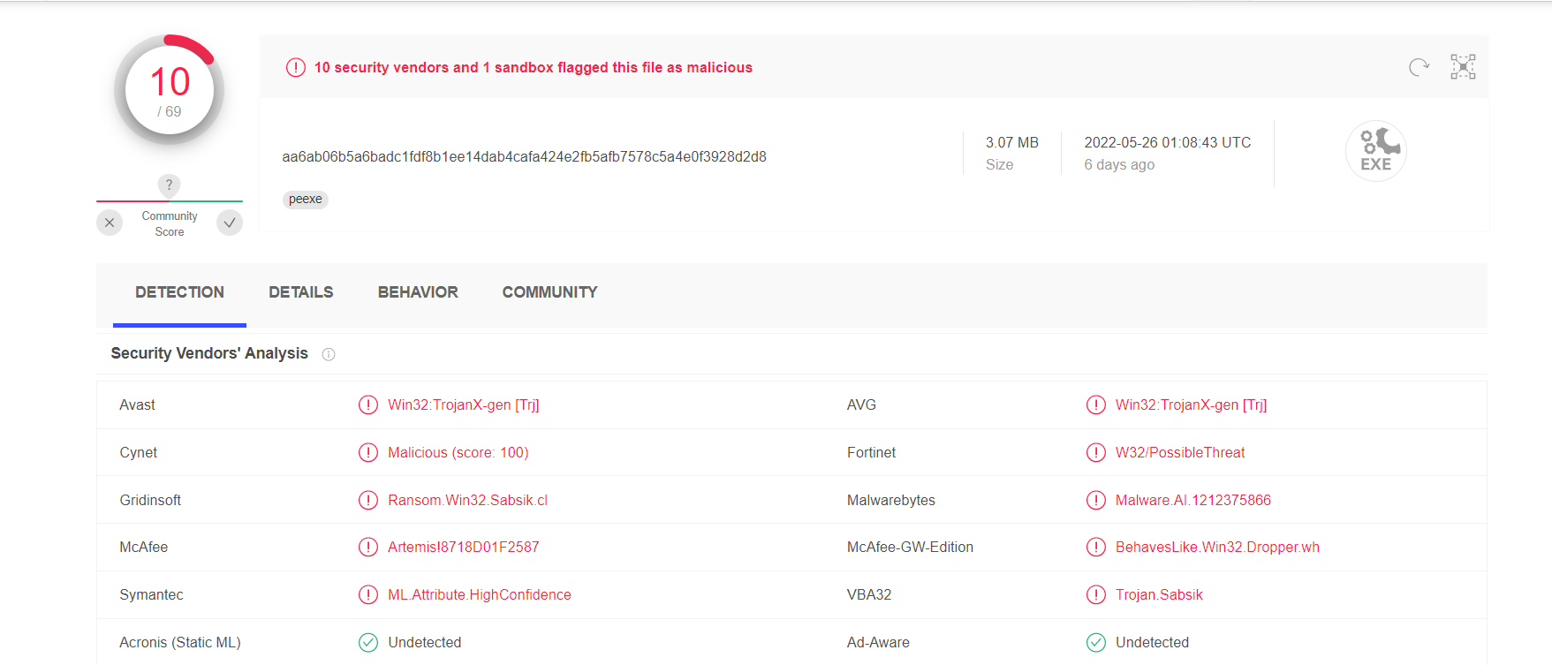Click the Trojan.Sabsik result

click(1159, 594)
